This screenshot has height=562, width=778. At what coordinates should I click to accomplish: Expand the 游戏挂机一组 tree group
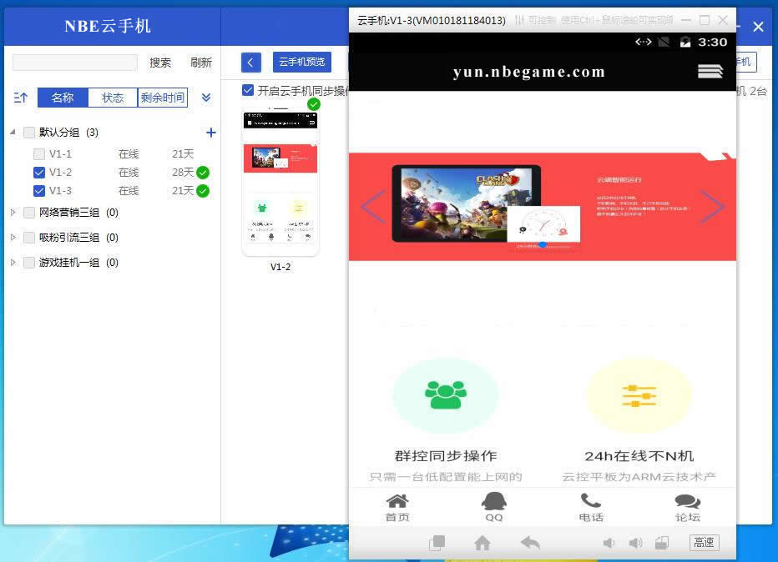(x=13, y=263)
